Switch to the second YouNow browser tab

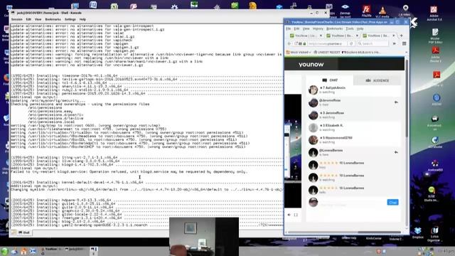[343, 36]
